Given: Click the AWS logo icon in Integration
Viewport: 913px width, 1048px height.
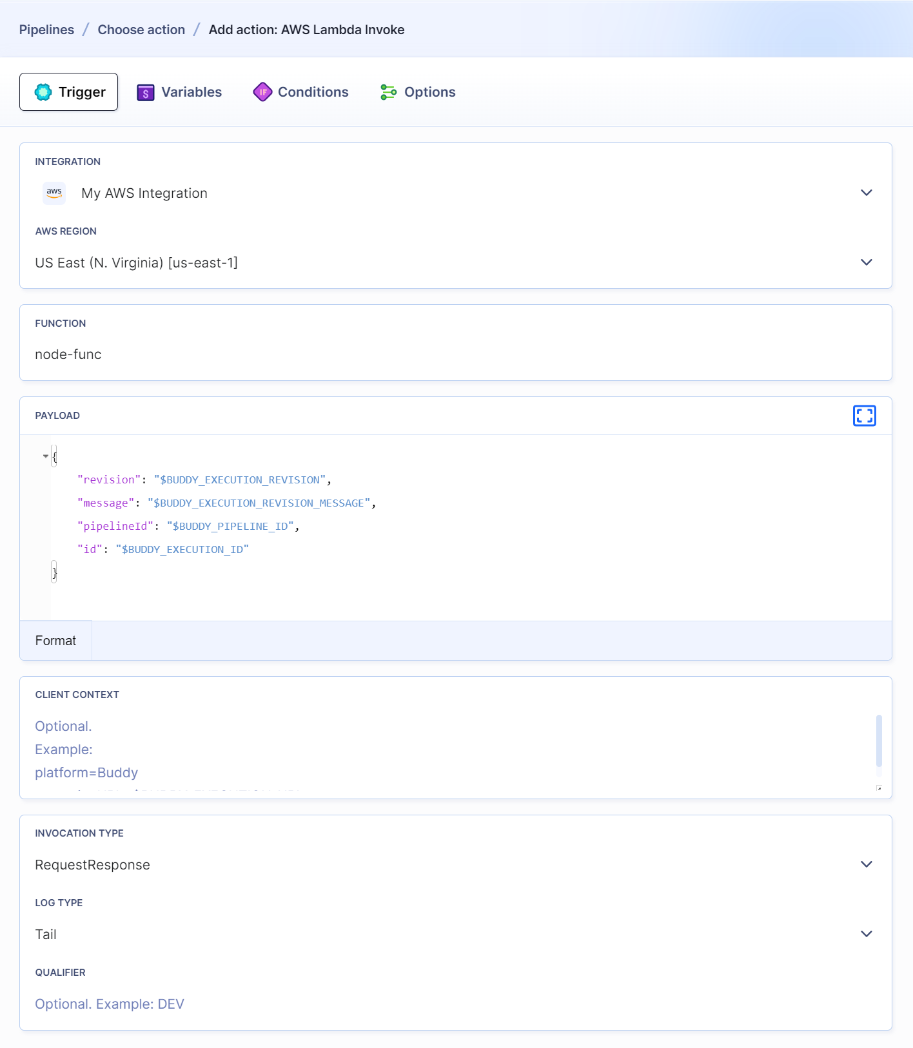Looking at the screenshot, I should pyautogui.click(x=54, y=193).
